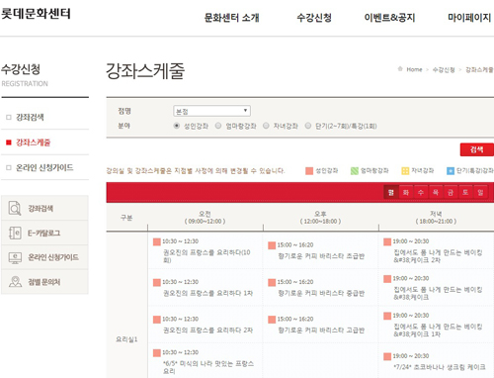Open the E-카탈로그 book icon
Image resolution: width=494 pixels, height=378 pixels.
[x=15, y=233]
